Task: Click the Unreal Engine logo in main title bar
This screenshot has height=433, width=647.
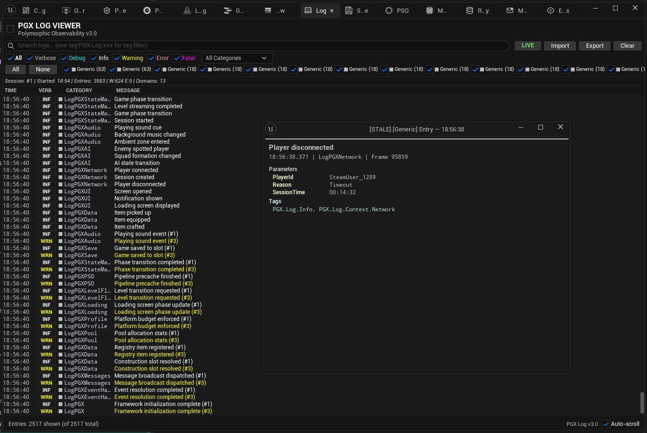Action: [10, 10]
